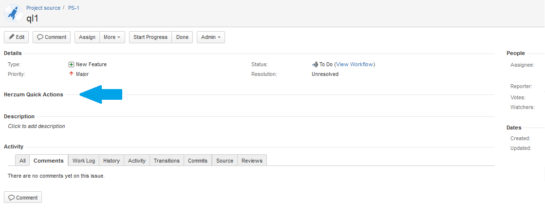Click Start Progress workflow button
This screenshot has height=220, width=545.
150,37
